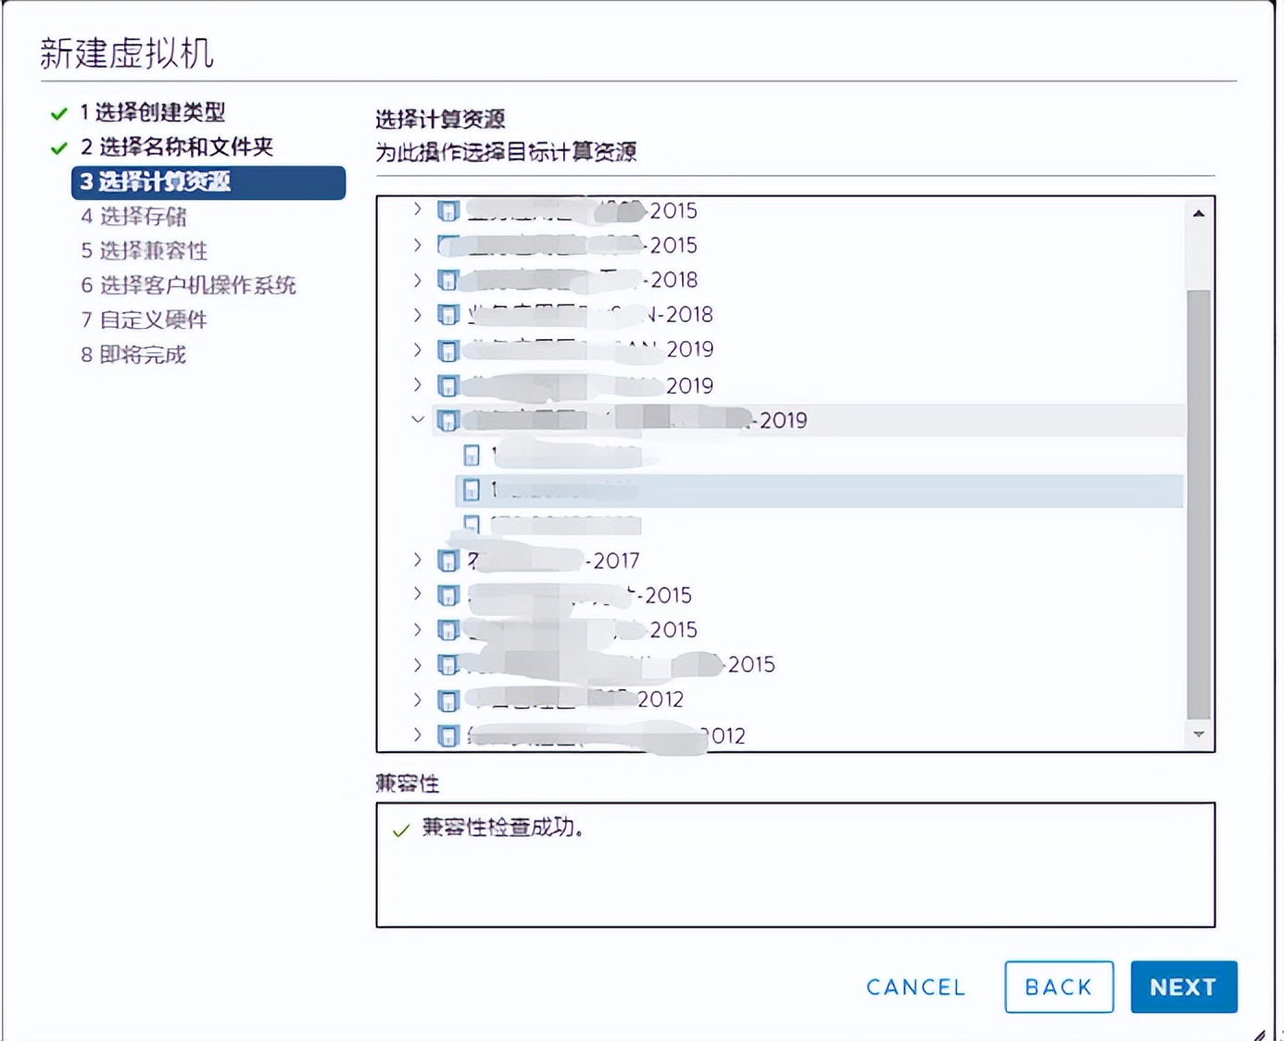The image size is (1284, 1041).
Task: Click the host icon on the highlighted host row
Action: point(472,490)
